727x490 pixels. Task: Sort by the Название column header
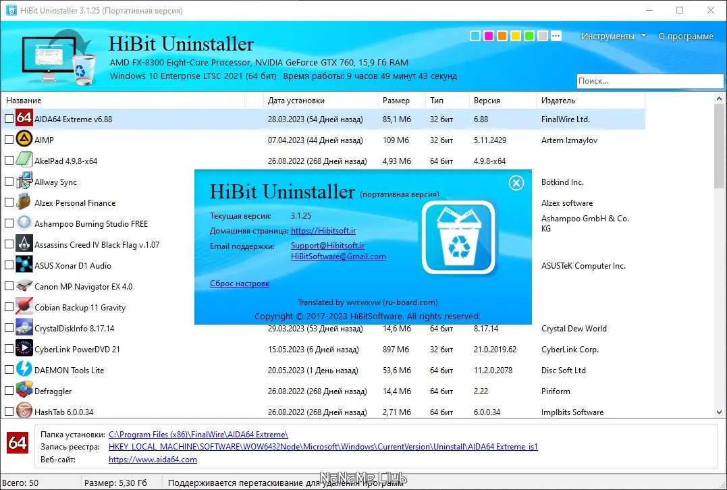point(124,101)
